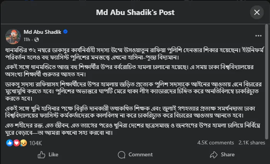Viewport: 270px width, 164px height.
Task: Click the Md Abu Shadik author name
Action: pyautogui.click(x=42, y=32)
